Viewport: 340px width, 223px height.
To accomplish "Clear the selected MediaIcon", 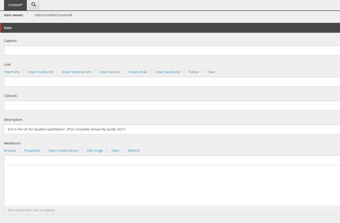I will point(115,150).
